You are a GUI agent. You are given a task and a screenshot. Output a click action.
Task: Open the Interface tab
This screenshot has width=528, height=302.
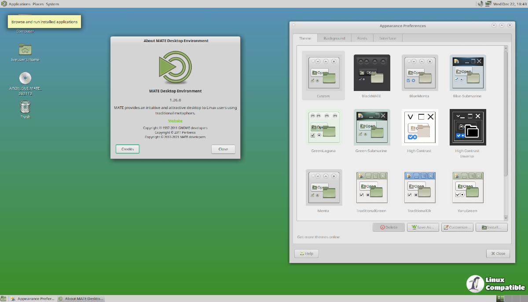coord(388,38)
